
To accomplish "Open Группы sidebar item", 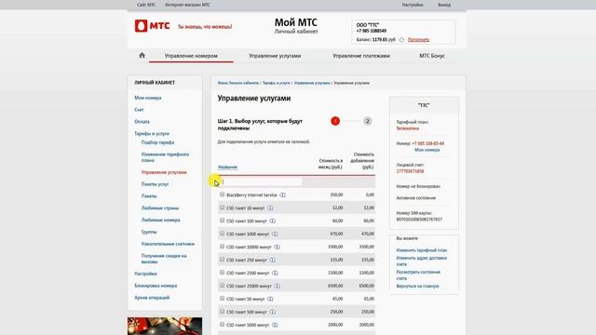I will pos(149,232).
